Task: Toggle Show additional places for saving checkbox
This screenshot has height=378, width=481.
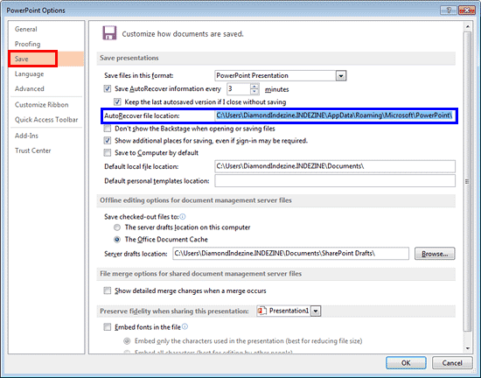Action: pyautogui.click(x=107, y=141)
